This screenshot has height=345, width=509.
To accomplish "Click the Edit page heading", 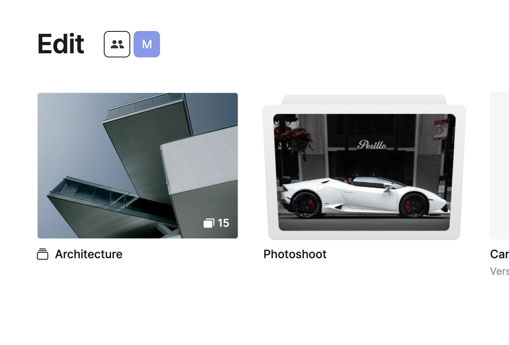I will [x=61, y=44].
